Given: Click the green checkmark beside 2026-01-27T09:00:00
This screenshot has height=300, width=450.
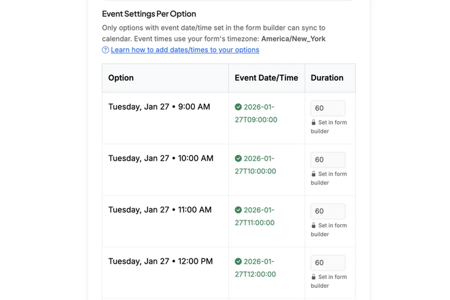Looking at the screenshot, I should 238,107.
